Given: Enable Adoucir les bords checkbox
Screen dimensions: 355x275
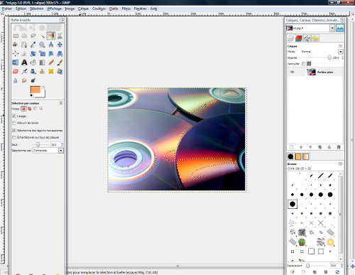Looking at the screenshot, I should pos(14,123).
